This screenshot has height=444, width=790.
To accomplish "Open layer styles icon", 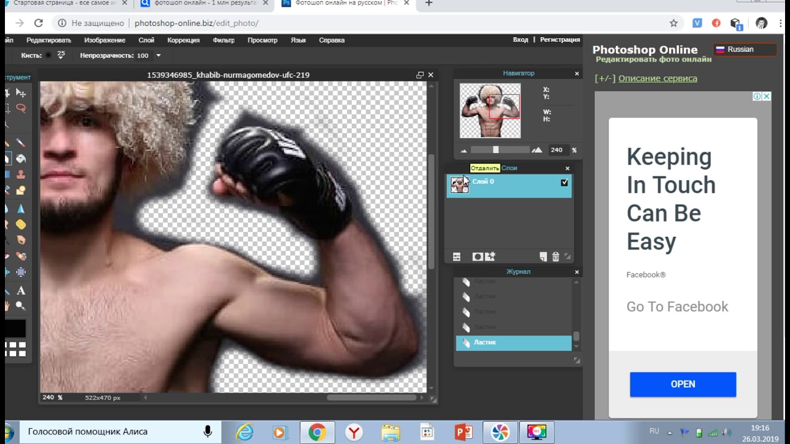I will pyautogui.click(x=490, y=257).
